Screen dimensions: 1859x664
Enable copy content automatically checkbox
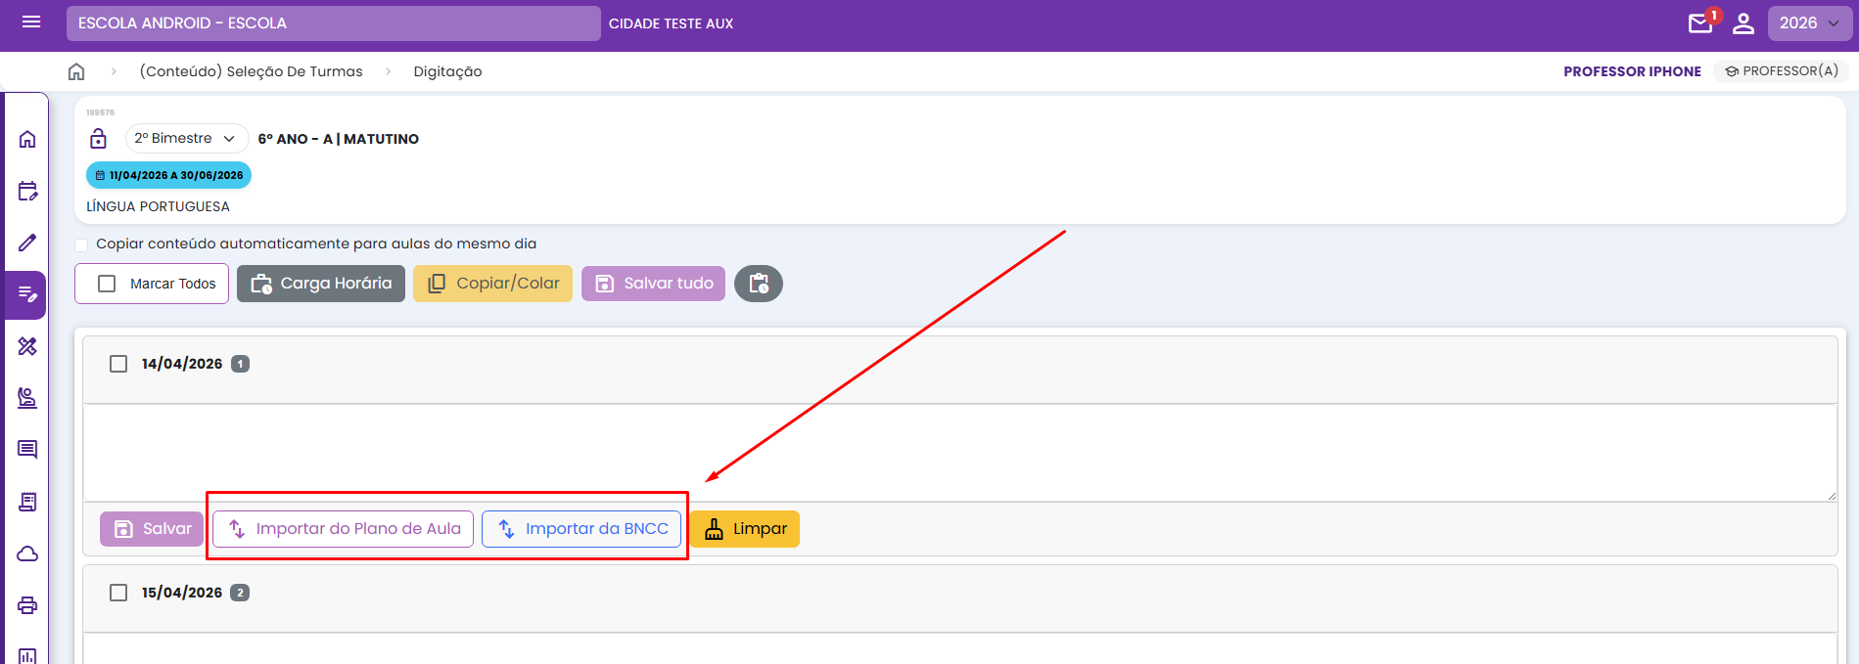point(82,244)
